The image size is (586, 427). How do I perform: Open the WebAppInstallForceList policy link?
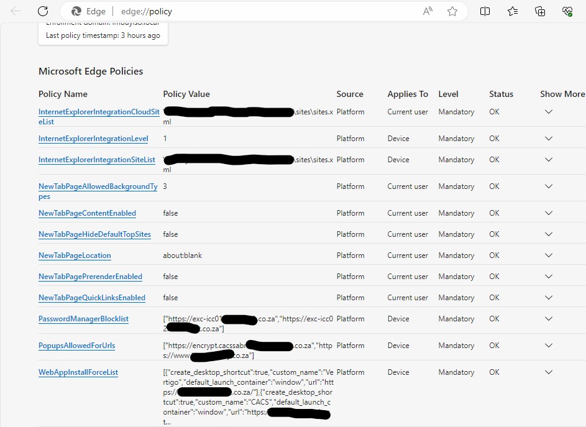click(78, 372)
